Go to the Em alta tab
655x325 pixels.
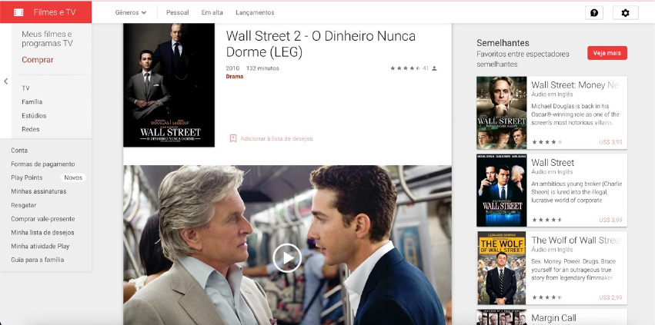coord(212,12)
